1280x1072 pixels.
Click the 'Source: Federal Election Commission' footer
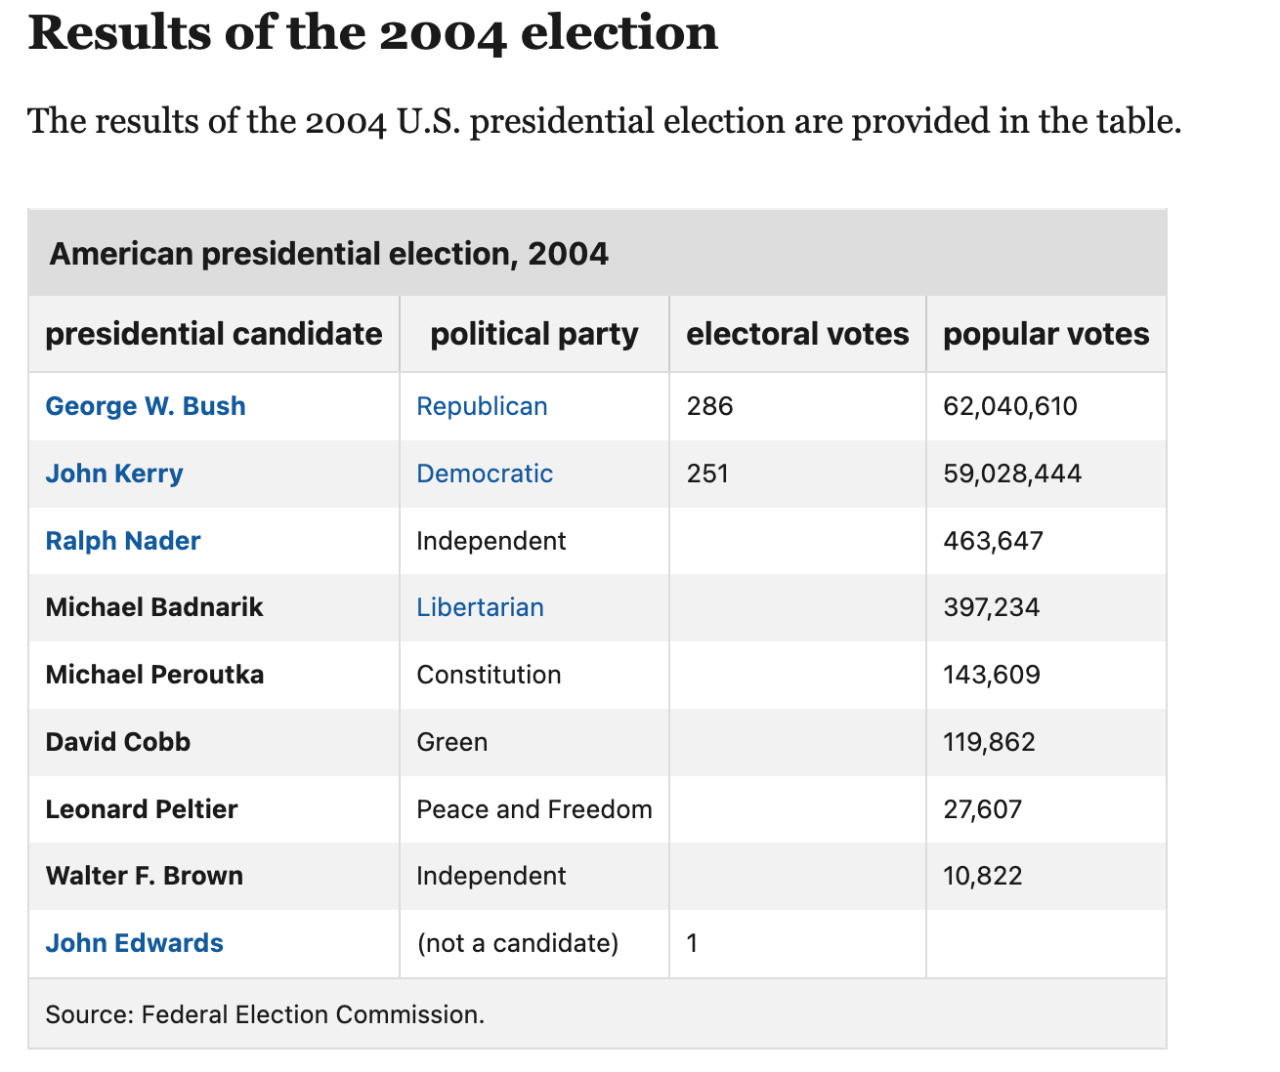point(265,1014)
